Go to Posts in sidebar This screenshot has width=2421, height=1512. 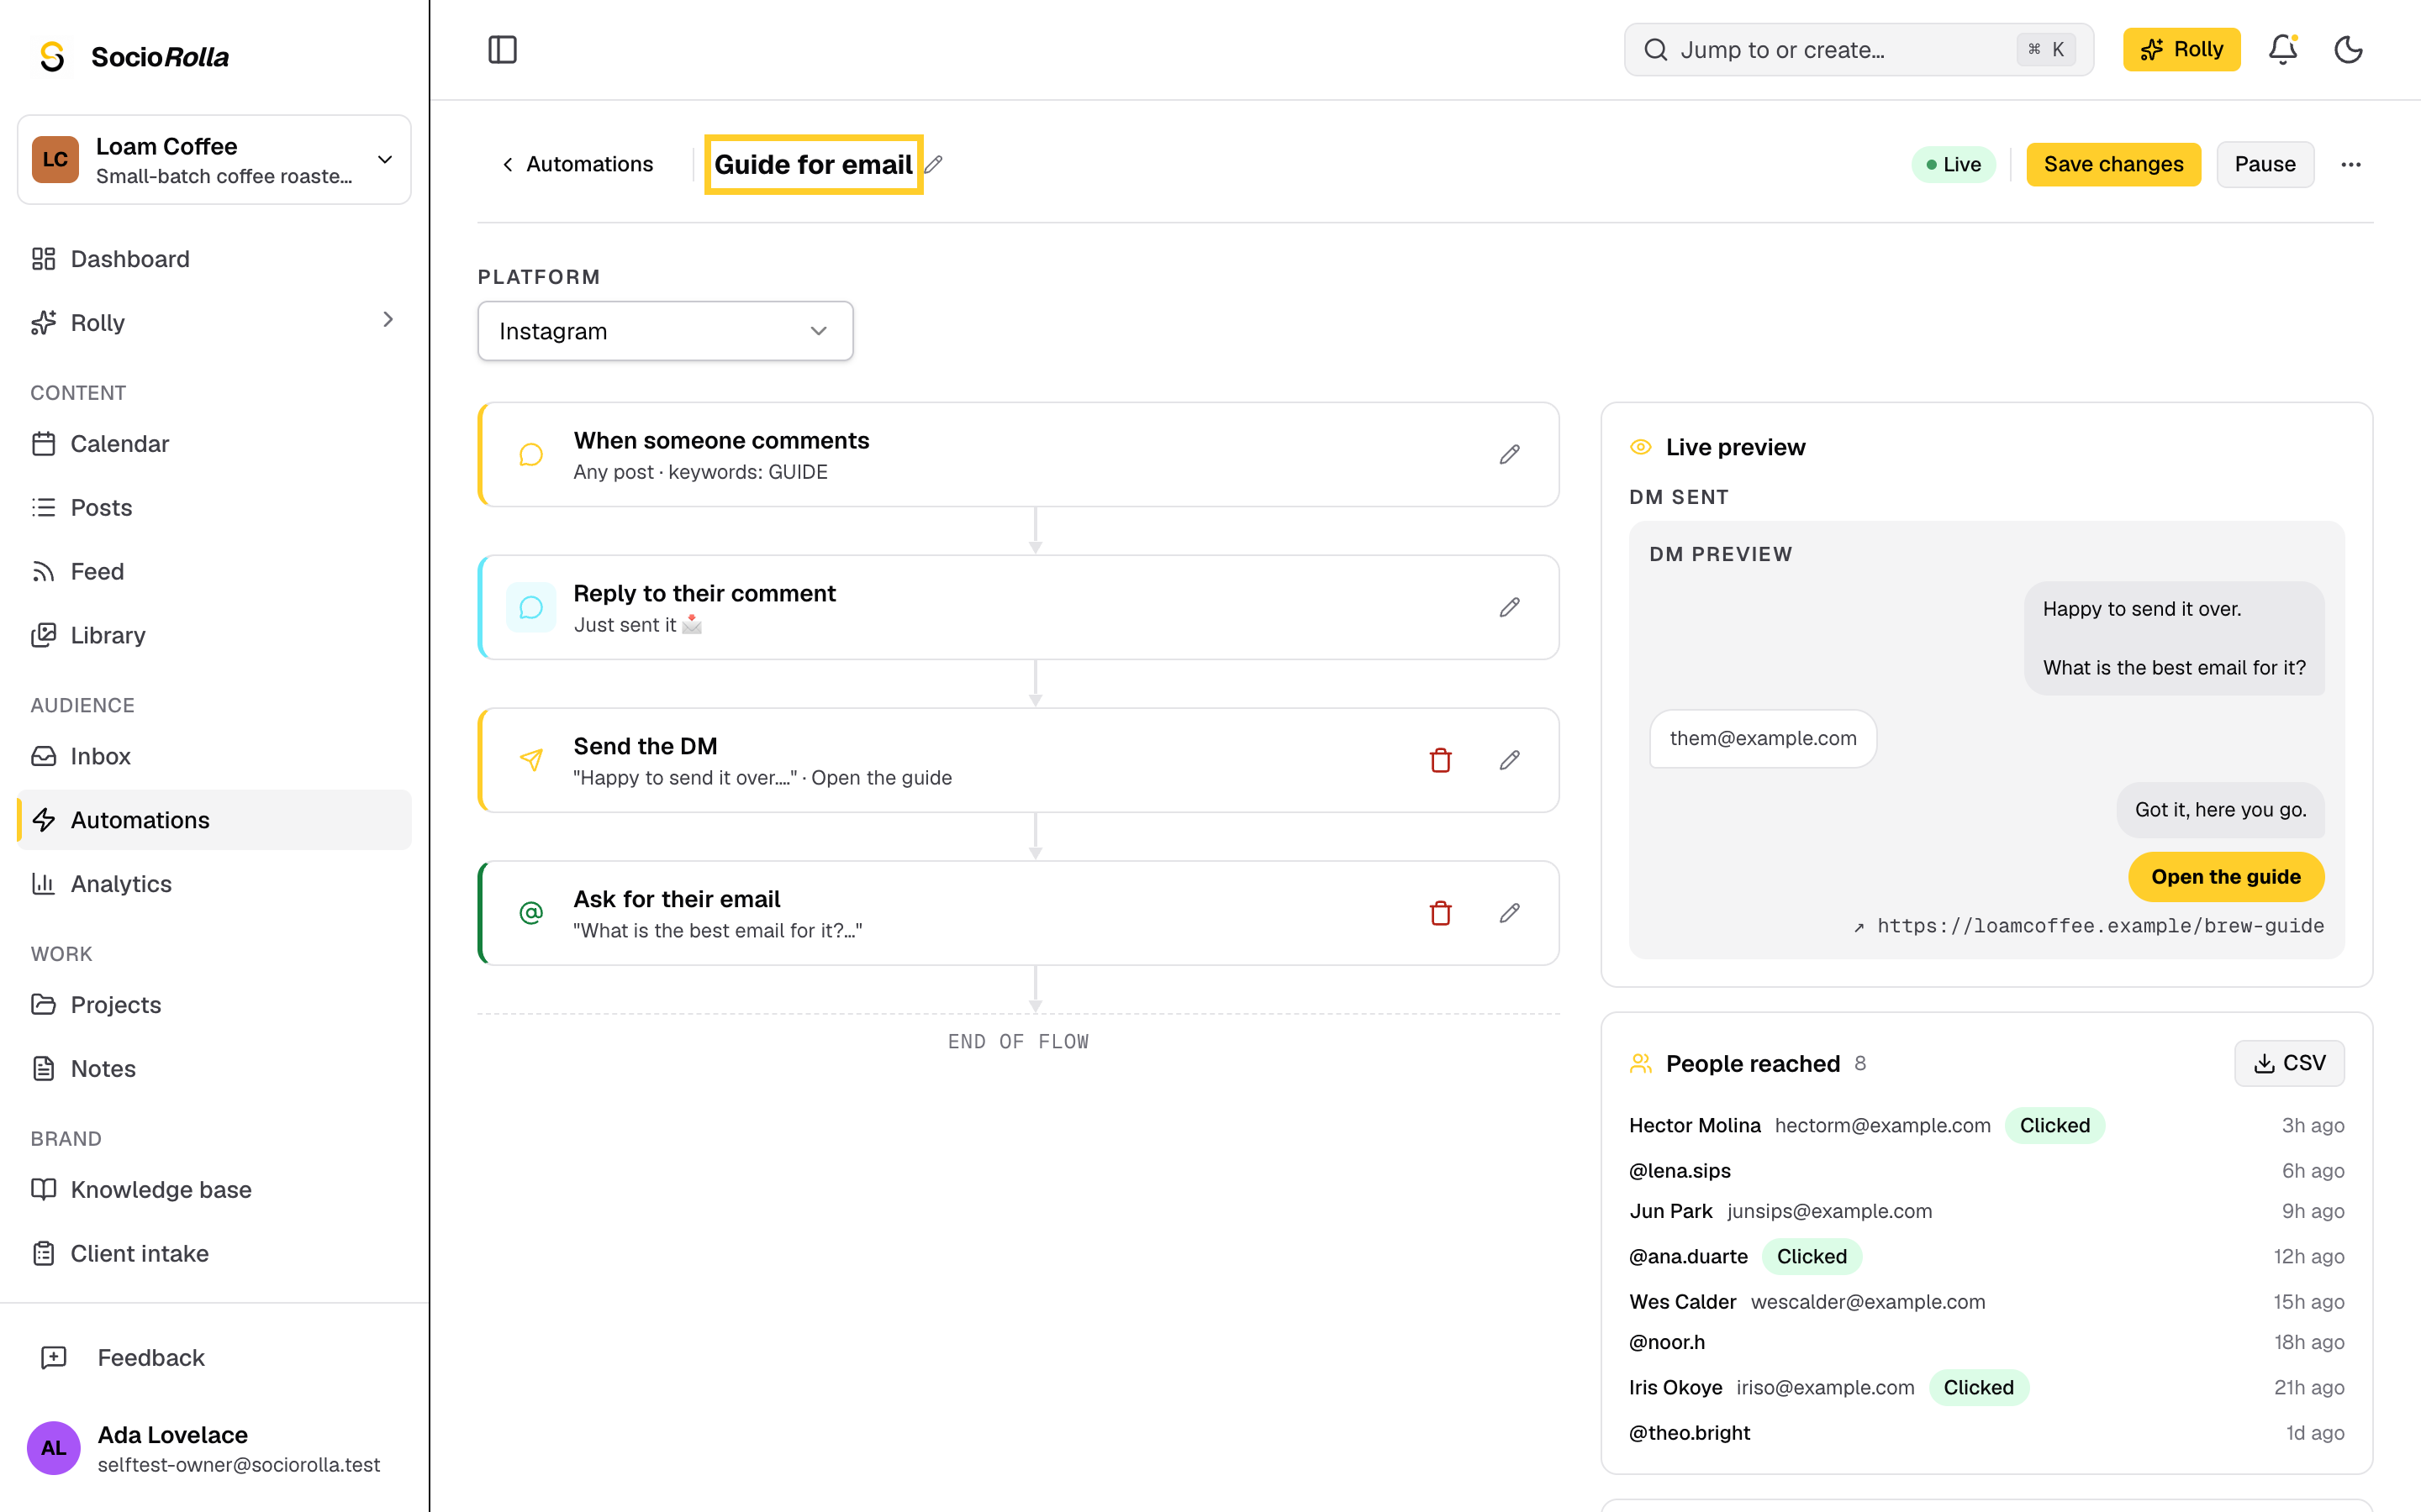click(214, 507)
